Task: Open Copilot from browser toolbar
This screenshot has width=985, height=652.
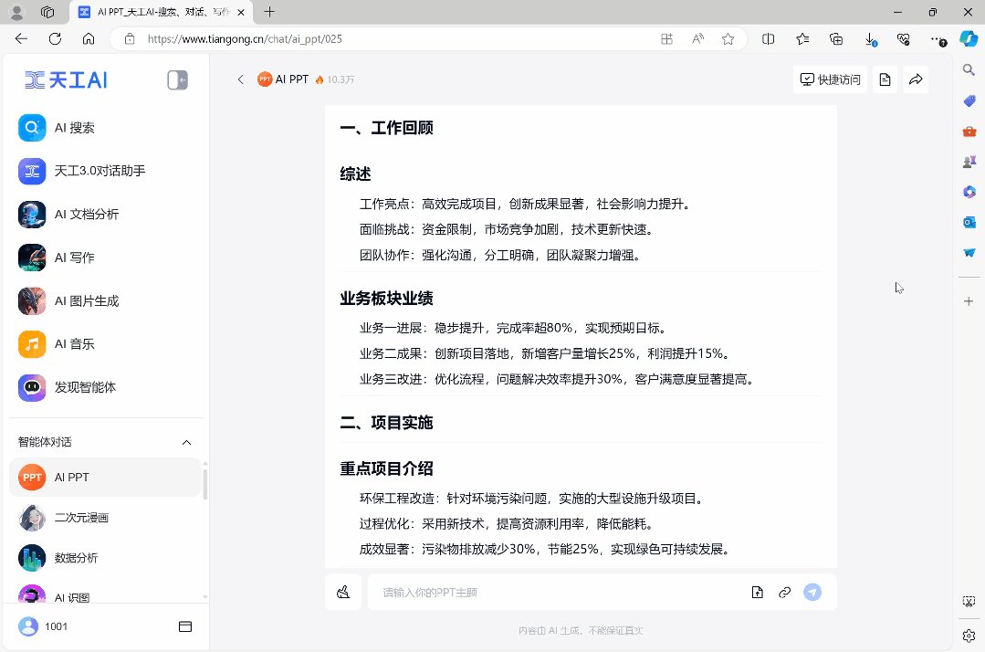Action: [x=967, y=39]
